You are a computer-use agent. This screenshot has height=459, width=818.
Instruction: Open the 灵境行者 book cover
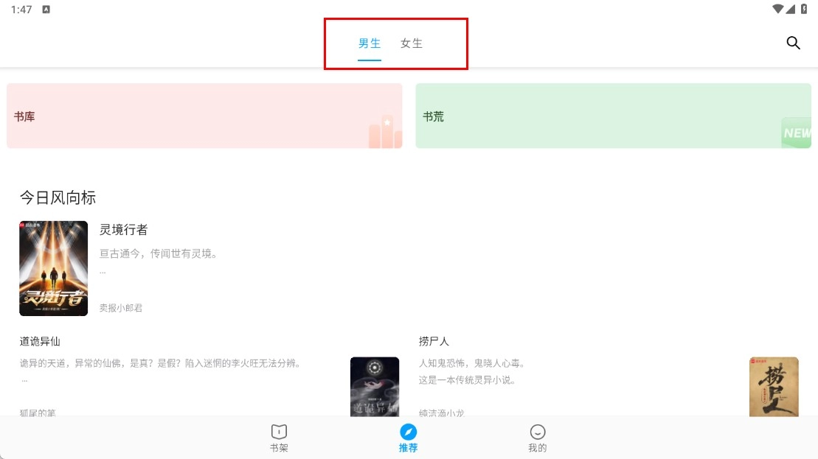53,268
